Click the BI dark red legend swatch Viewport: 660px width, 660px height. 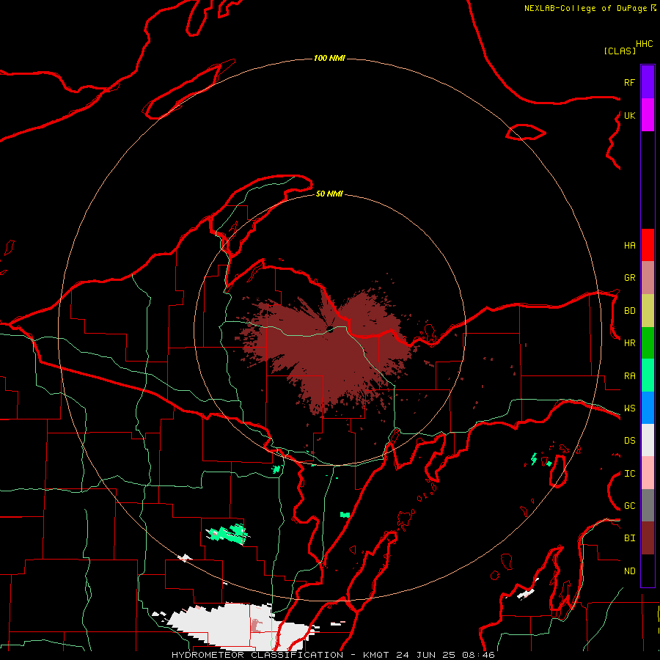(648, 538)
